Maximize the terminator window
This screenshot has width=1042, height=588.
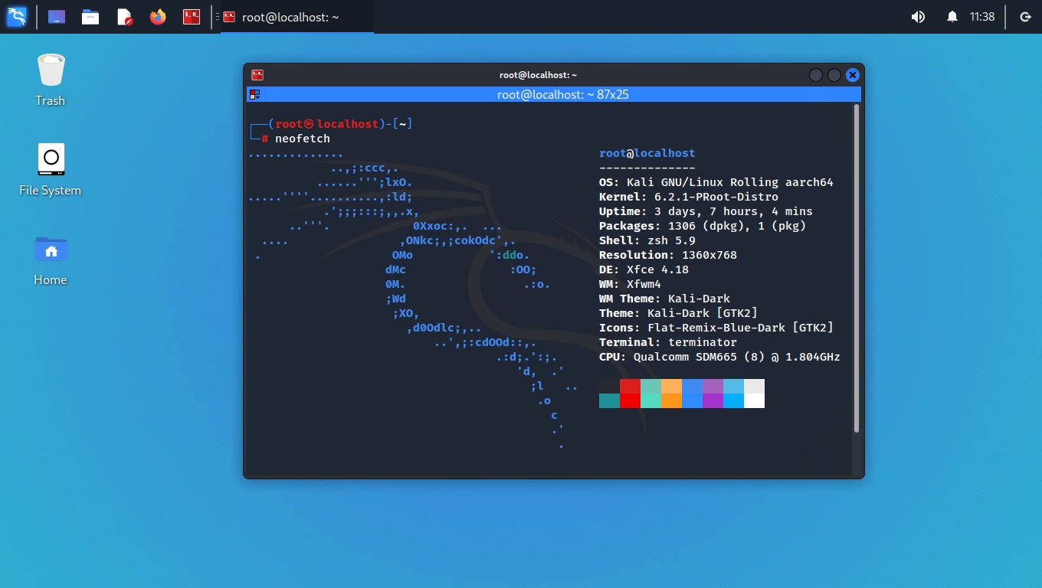point(834,75)
